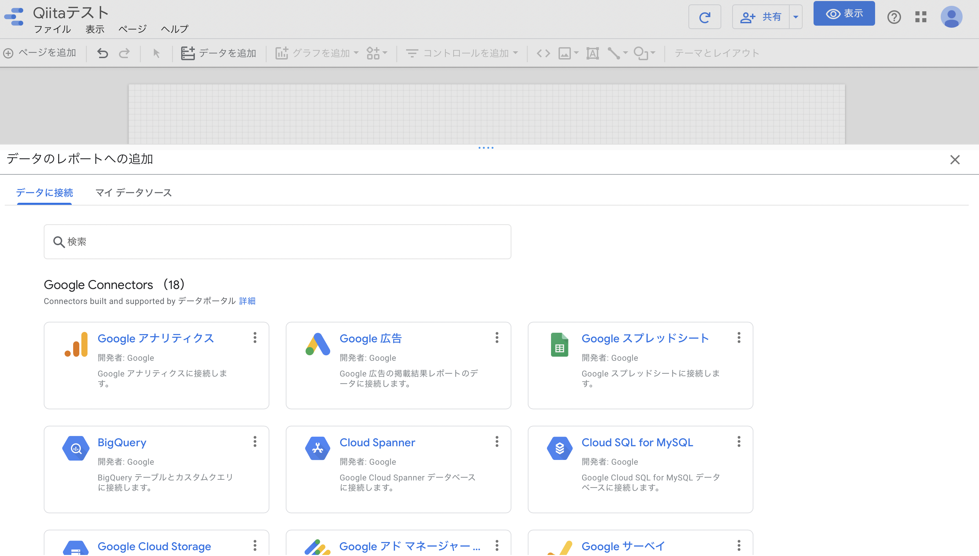
Task: Click the refresh data icon
Action: (705, 17)
